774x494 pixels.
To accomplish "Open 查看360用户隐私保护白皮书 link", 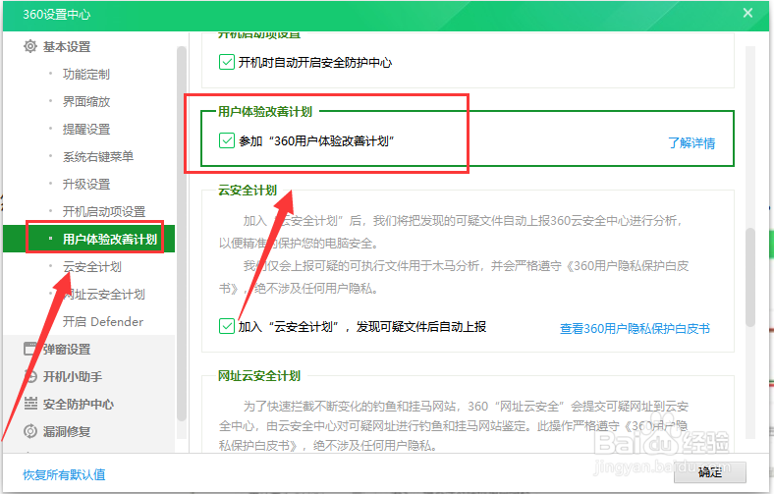I will pyautogui.click(x=635, y=329).
